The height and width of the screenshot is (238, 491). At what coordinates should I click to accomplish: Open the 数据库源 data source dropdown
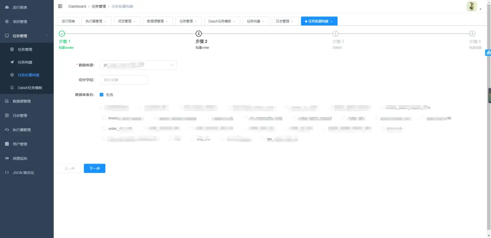pos(138,65)
